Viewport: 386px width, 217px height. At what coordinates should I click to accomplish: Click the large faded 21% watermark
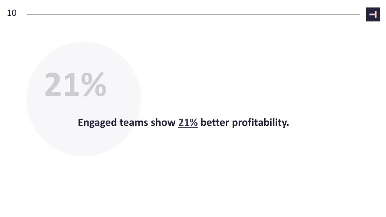click(x=75, y=85)
